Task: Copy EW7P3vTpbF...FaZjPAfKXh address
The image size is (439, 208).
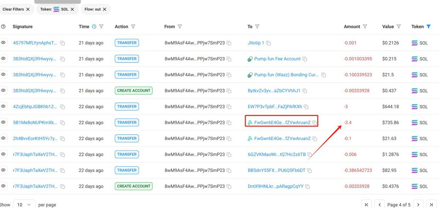Action: coord(307,107)
